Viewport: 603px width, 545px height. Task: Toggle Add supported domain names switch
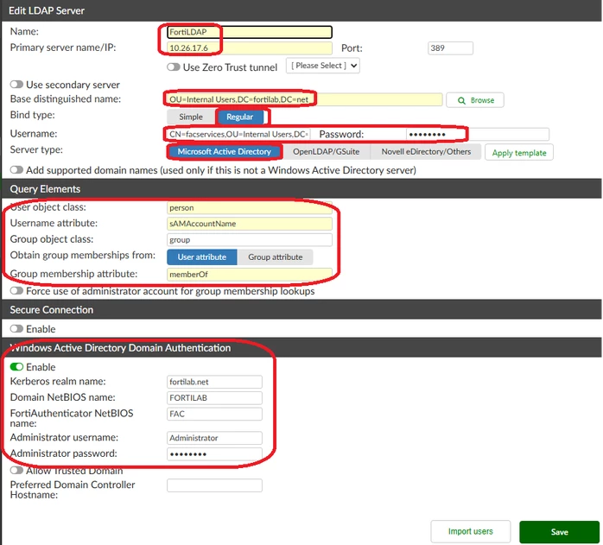point(16,169)
